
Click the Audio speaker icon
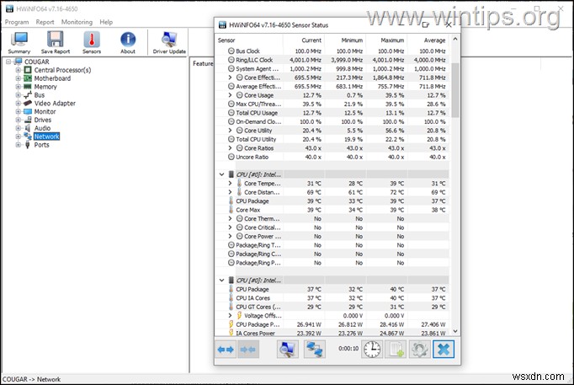tap(28, 128)
